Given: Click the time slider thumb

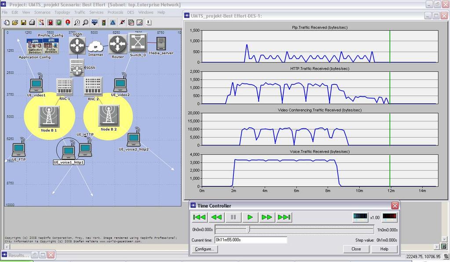Looking at the screenshot, I should (x=249, y=229).
